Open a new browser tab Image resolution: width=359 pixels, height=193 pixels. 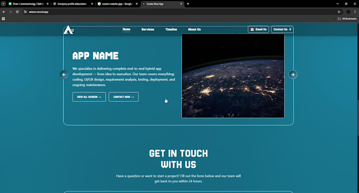point(188,4)
